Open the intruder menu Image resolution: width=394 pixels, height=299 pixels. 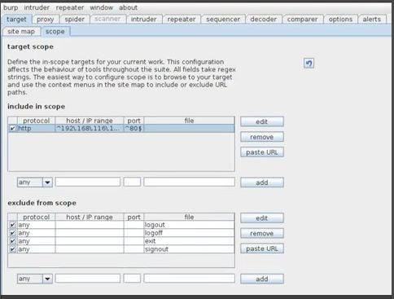[37, 7]
